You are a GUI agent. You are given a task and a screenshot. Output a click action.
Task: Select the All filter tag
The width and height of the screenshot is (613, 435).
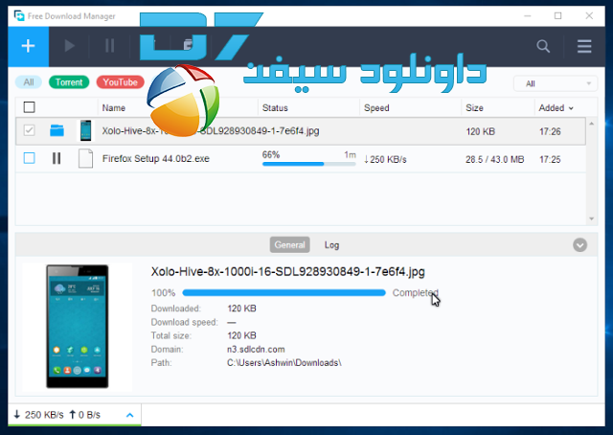click(x=29, y=82)
